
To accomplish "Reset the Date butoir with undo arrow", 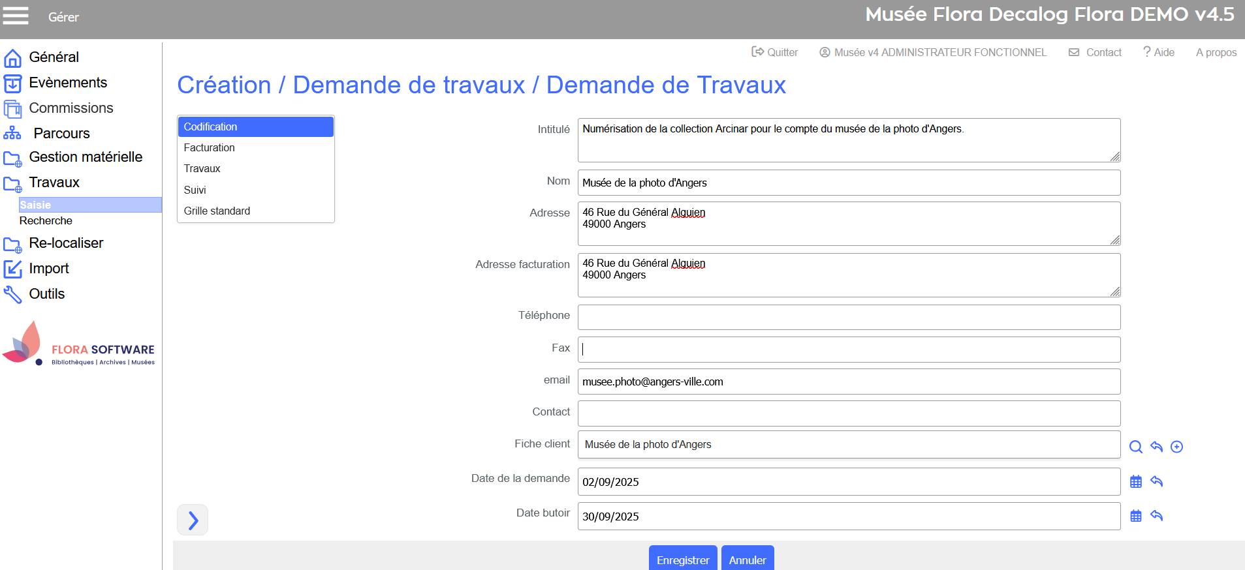I will (x=1156, y=516).
